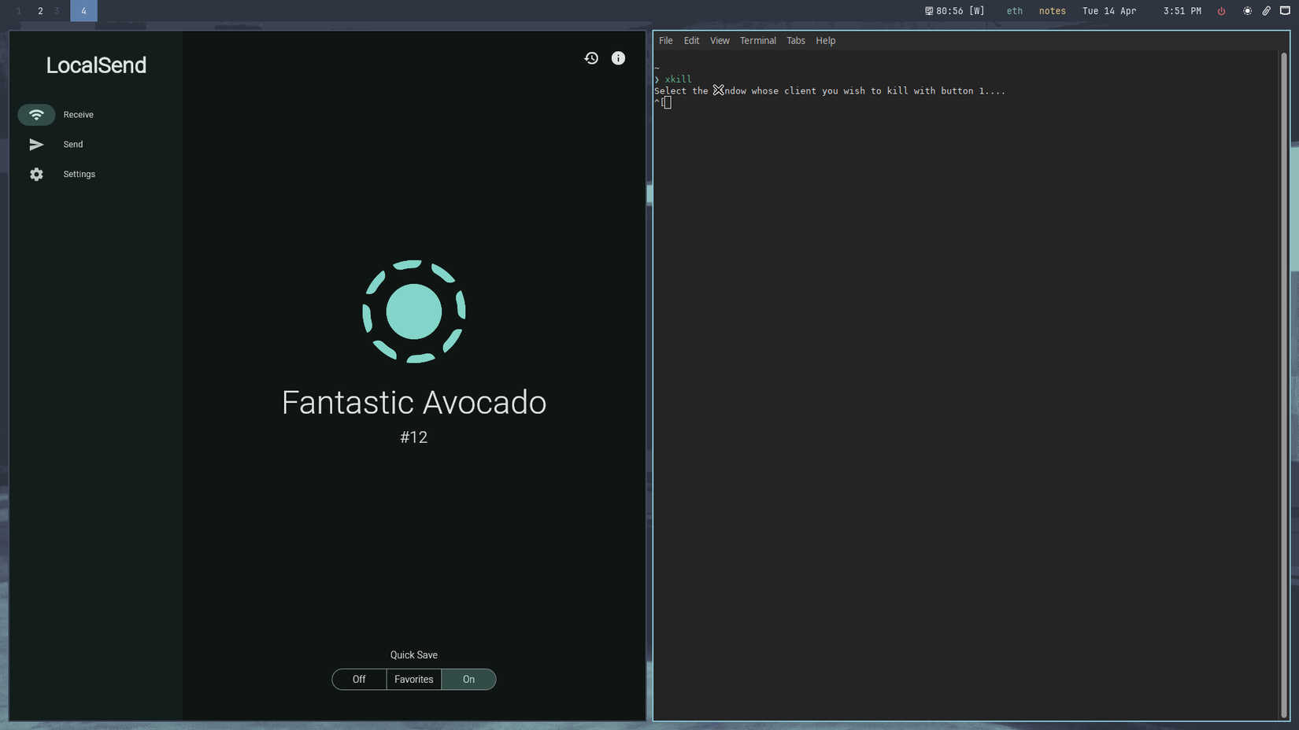Open the info icon about this device

click(x=618, y=57)
